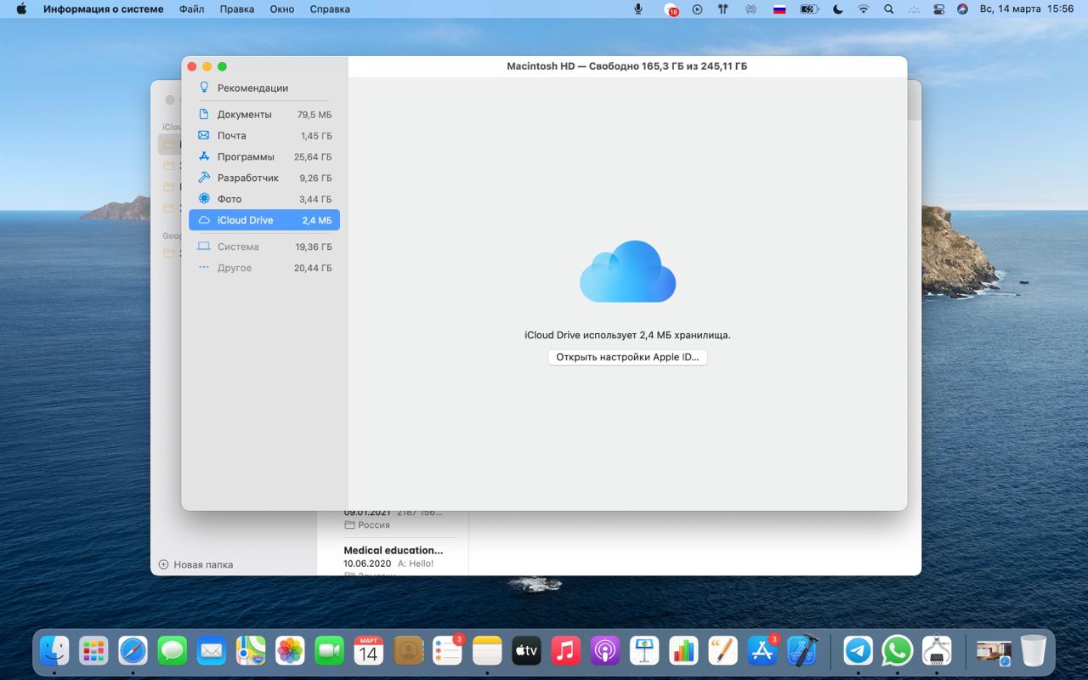Click date and time Вс, 14 марта
The width and height of the screenshot is (1088, 680).
(x=1027, y=9)
